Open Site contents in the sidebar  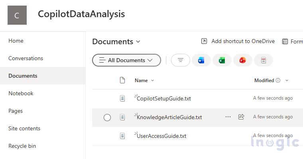click(x=24, y=128)
